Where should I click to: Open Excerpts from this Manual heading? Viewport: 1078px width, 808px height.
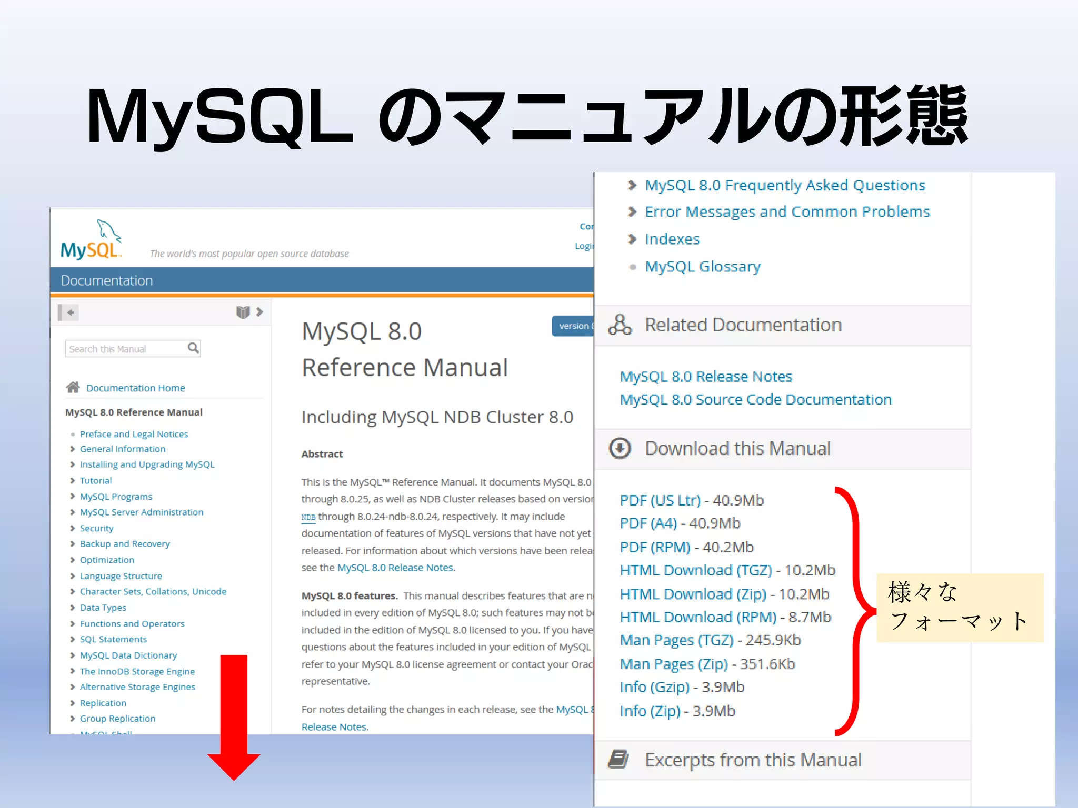click(x=753, y=760)
